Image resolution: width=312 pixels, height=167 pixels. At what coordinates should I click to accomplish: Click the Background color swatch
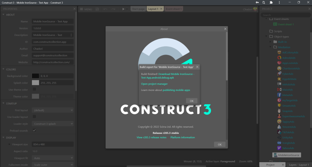click(35, 76)
